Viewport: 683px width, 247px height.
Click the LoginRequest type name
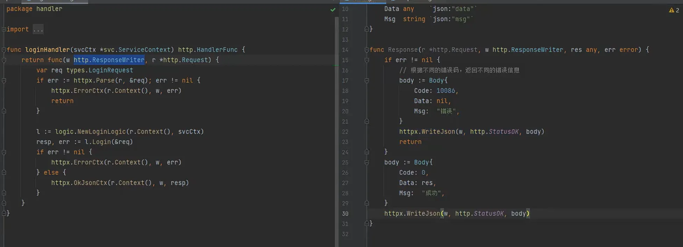(x=111, y=70)
